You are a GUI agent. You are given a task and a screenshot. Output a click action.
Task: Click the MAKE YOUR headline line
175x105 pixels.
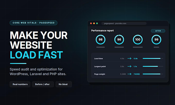39,35
